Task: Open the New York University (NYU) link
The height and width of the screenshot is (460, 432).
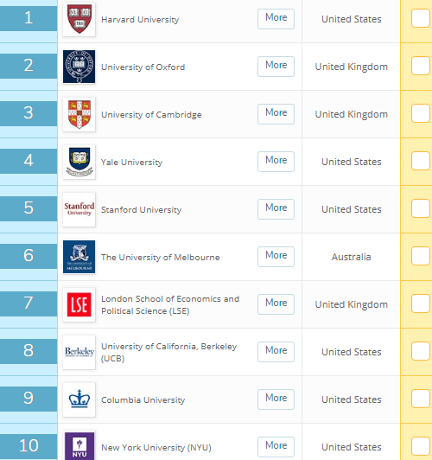Action: click(156, 447)
